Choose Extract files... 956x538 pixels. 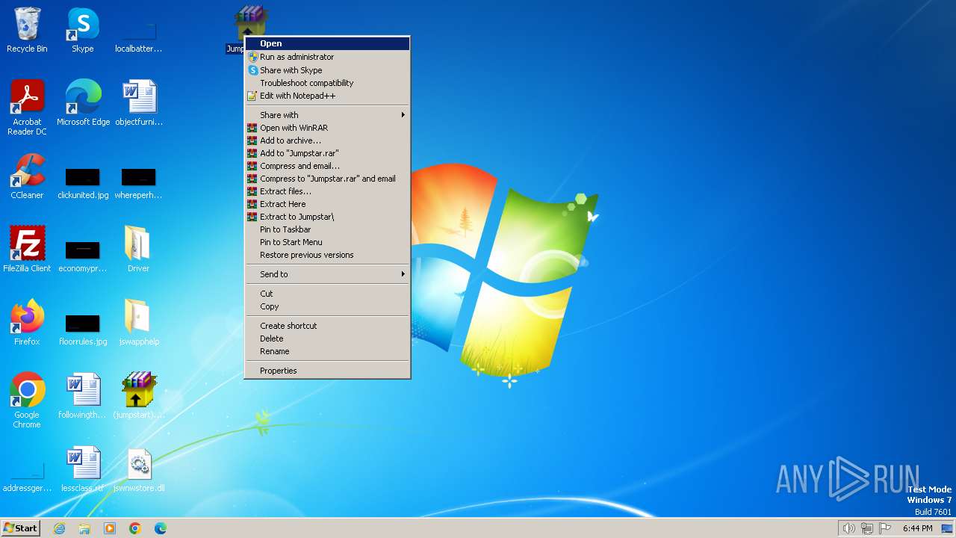(x=328, y=191)
